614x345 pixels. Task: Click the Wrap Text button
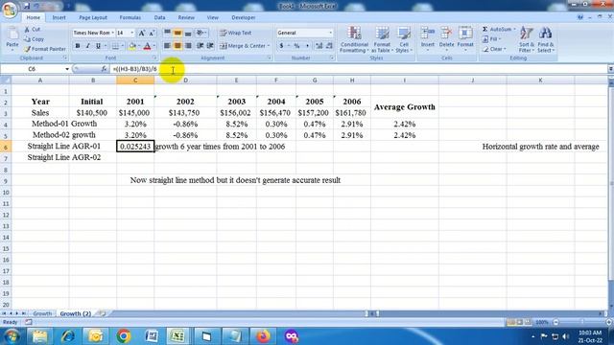point(236,33)
